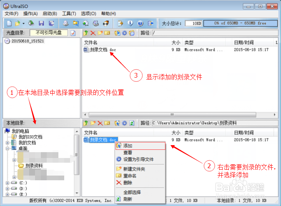
Task: Click local tree scrollbar up arrow
Action: [x=77, y=131]
